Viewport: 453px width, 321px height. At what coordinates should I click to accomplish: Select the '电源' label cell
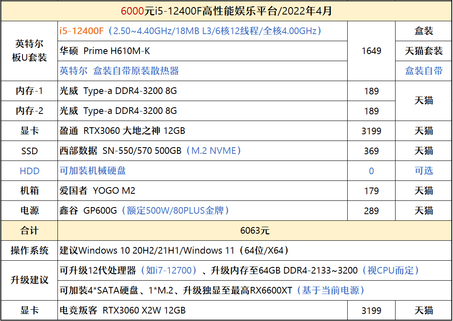pos(29,211)
